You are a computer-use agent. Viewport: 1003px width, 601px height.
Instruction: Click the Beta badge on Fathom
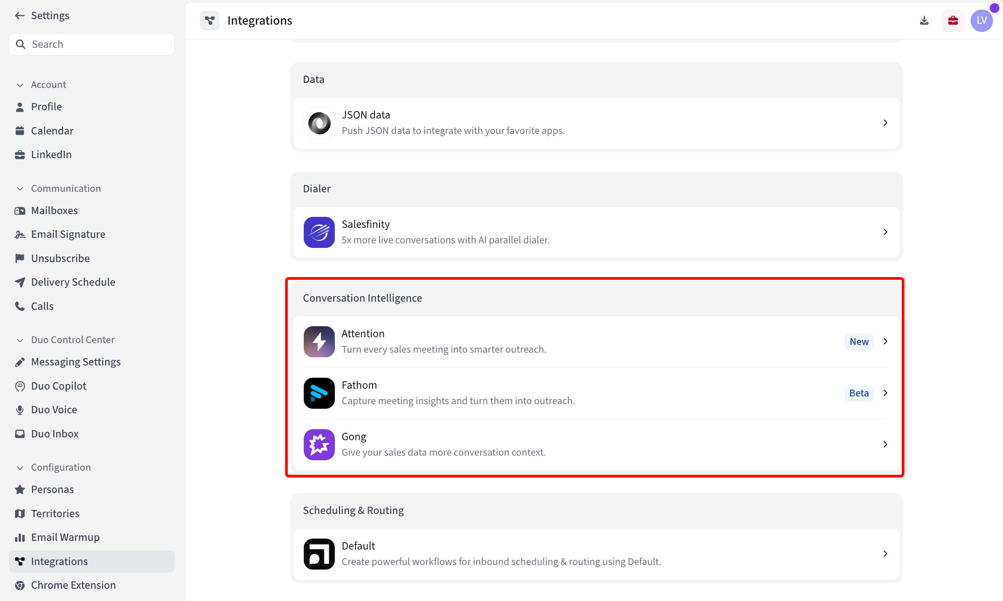coord(859,393)
